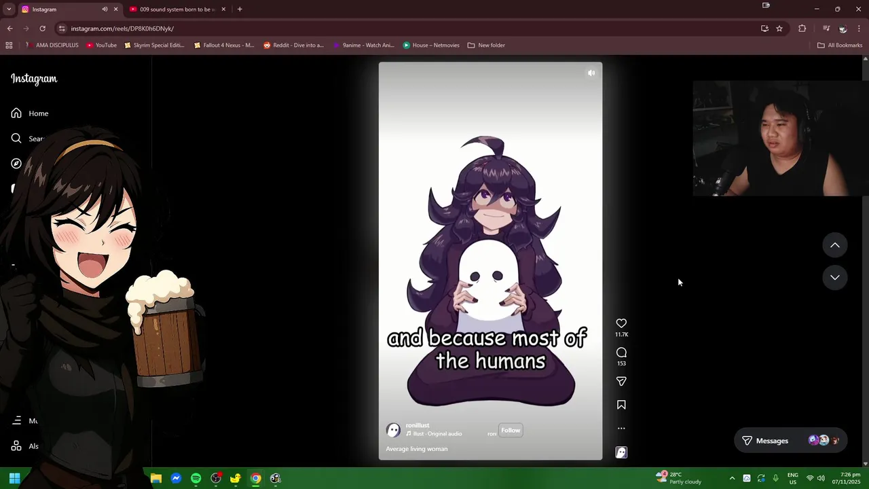Go back in the browser
This screenshot has height=489, width=869.
[10, 29]
